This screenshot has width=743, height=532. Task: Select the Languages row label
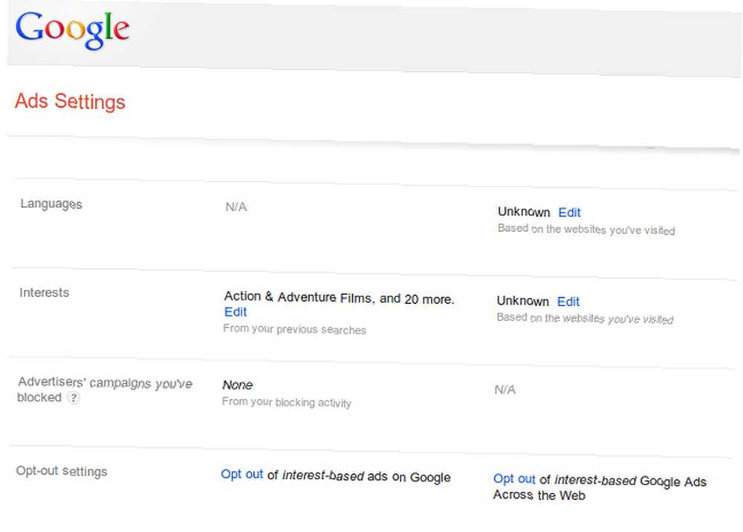click(51, 204)
